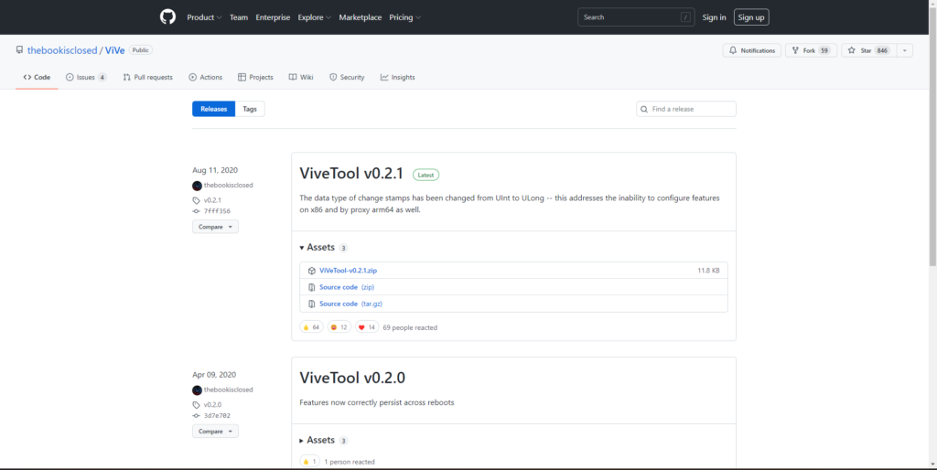This screenshot has width=937, height=470.
Task: Open the Pull requests tab
Action: [147, 77]
